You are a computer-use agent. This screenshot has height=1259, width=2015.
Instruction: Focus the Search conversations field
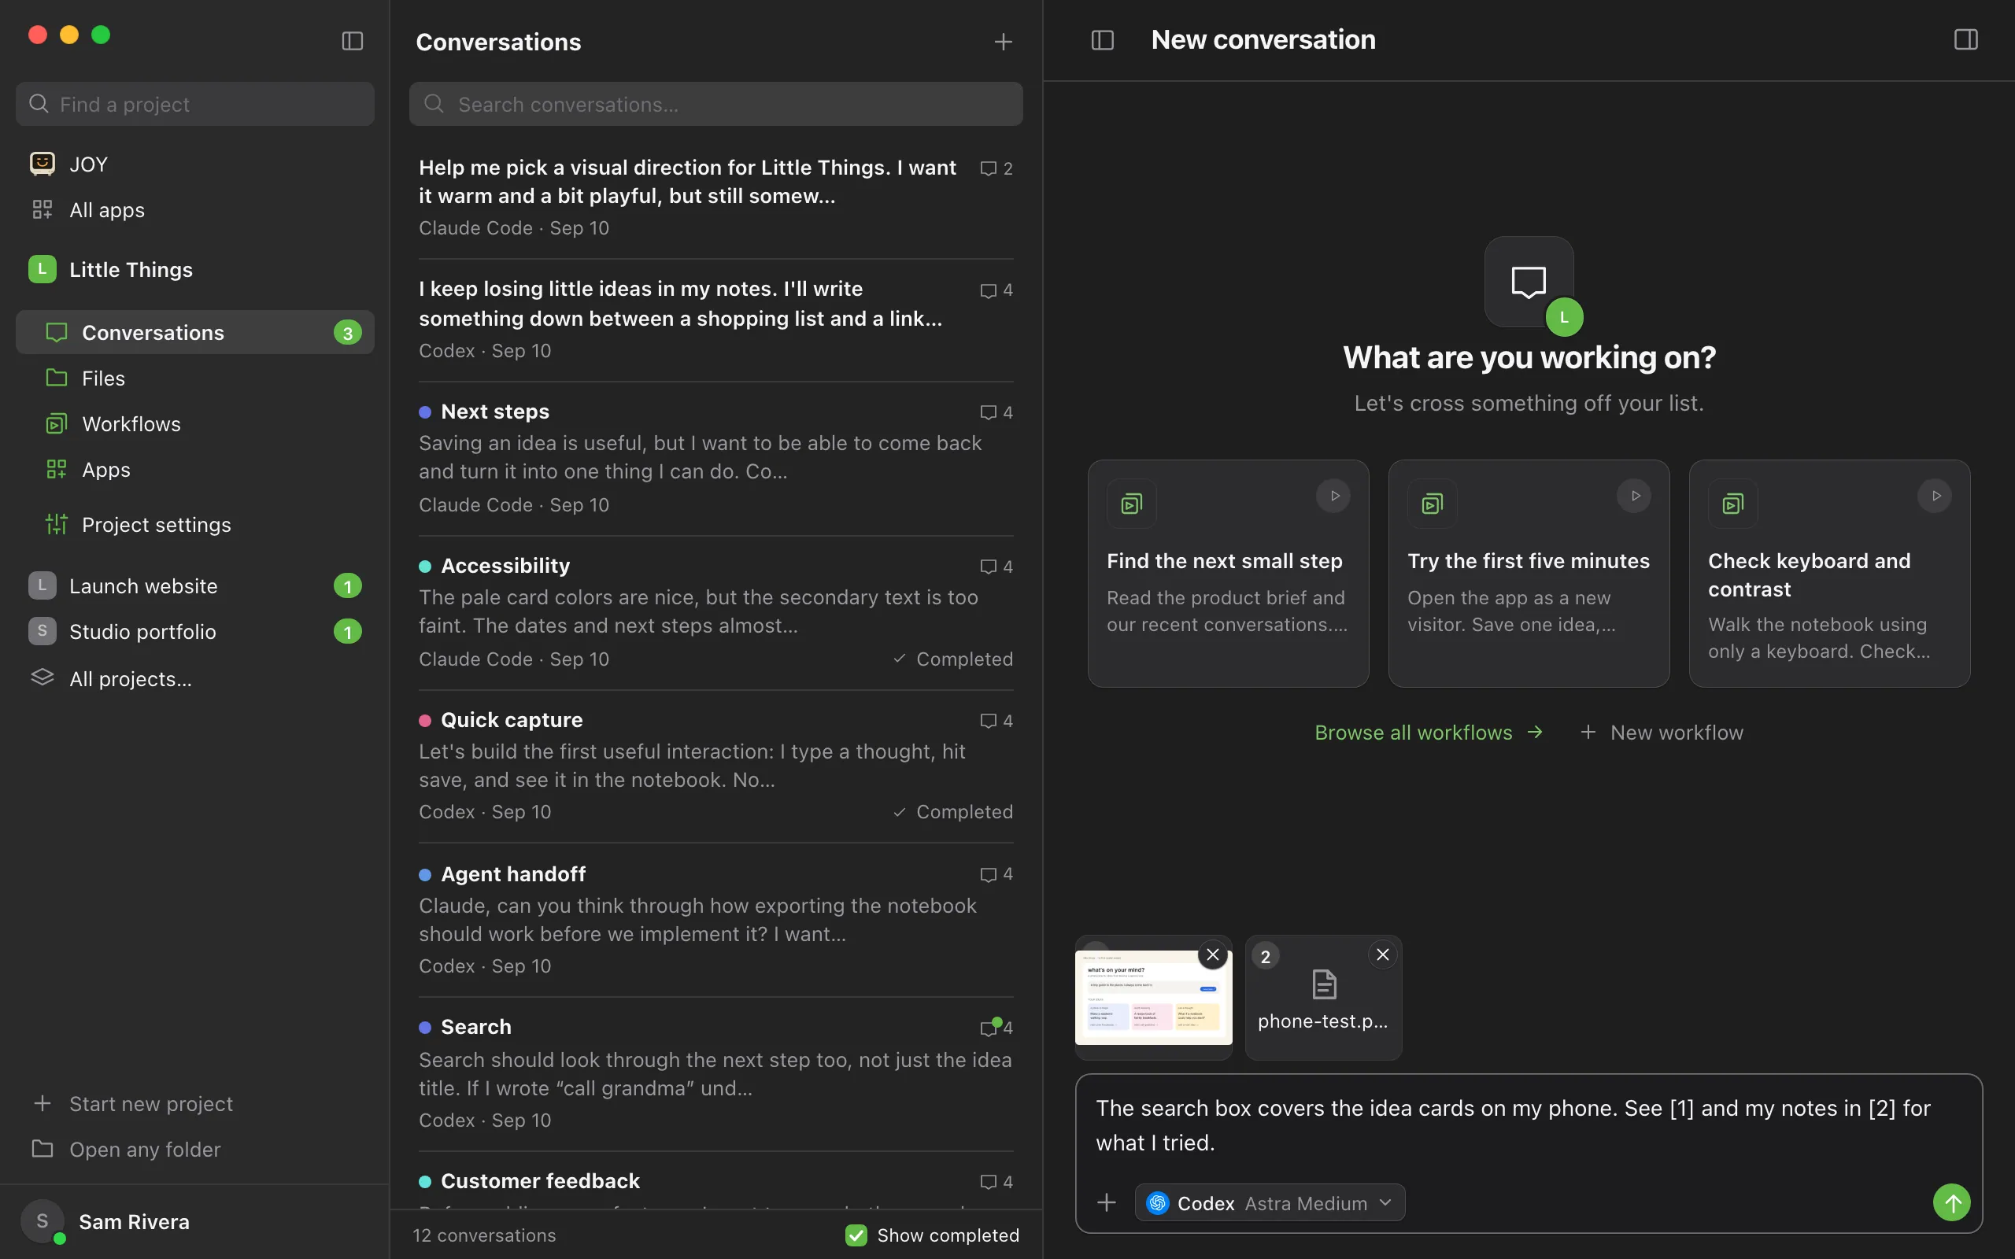pos(715,104)
